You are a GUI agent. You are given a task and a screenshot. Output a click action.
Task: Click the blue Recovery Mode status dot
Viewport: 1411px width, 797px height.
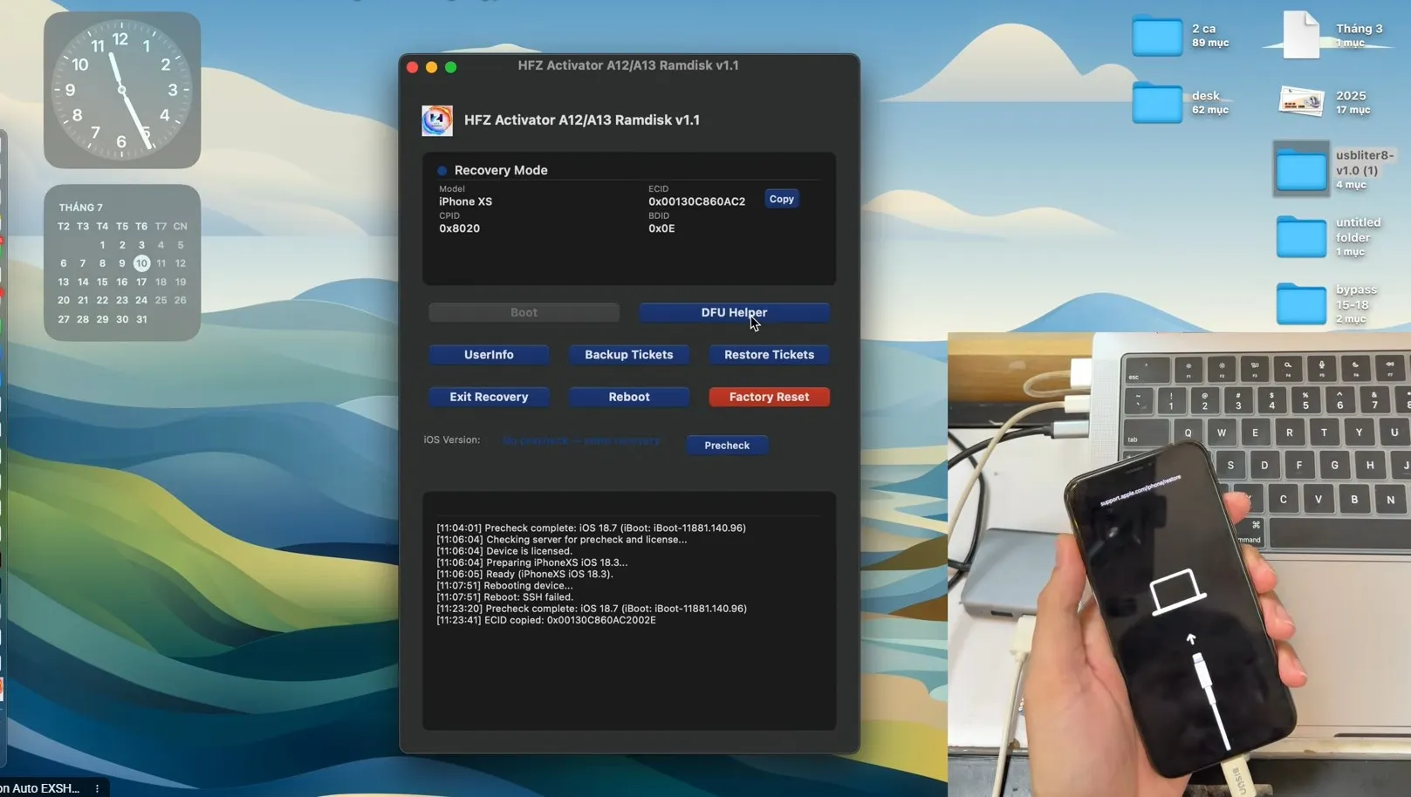tap(442, 171)
